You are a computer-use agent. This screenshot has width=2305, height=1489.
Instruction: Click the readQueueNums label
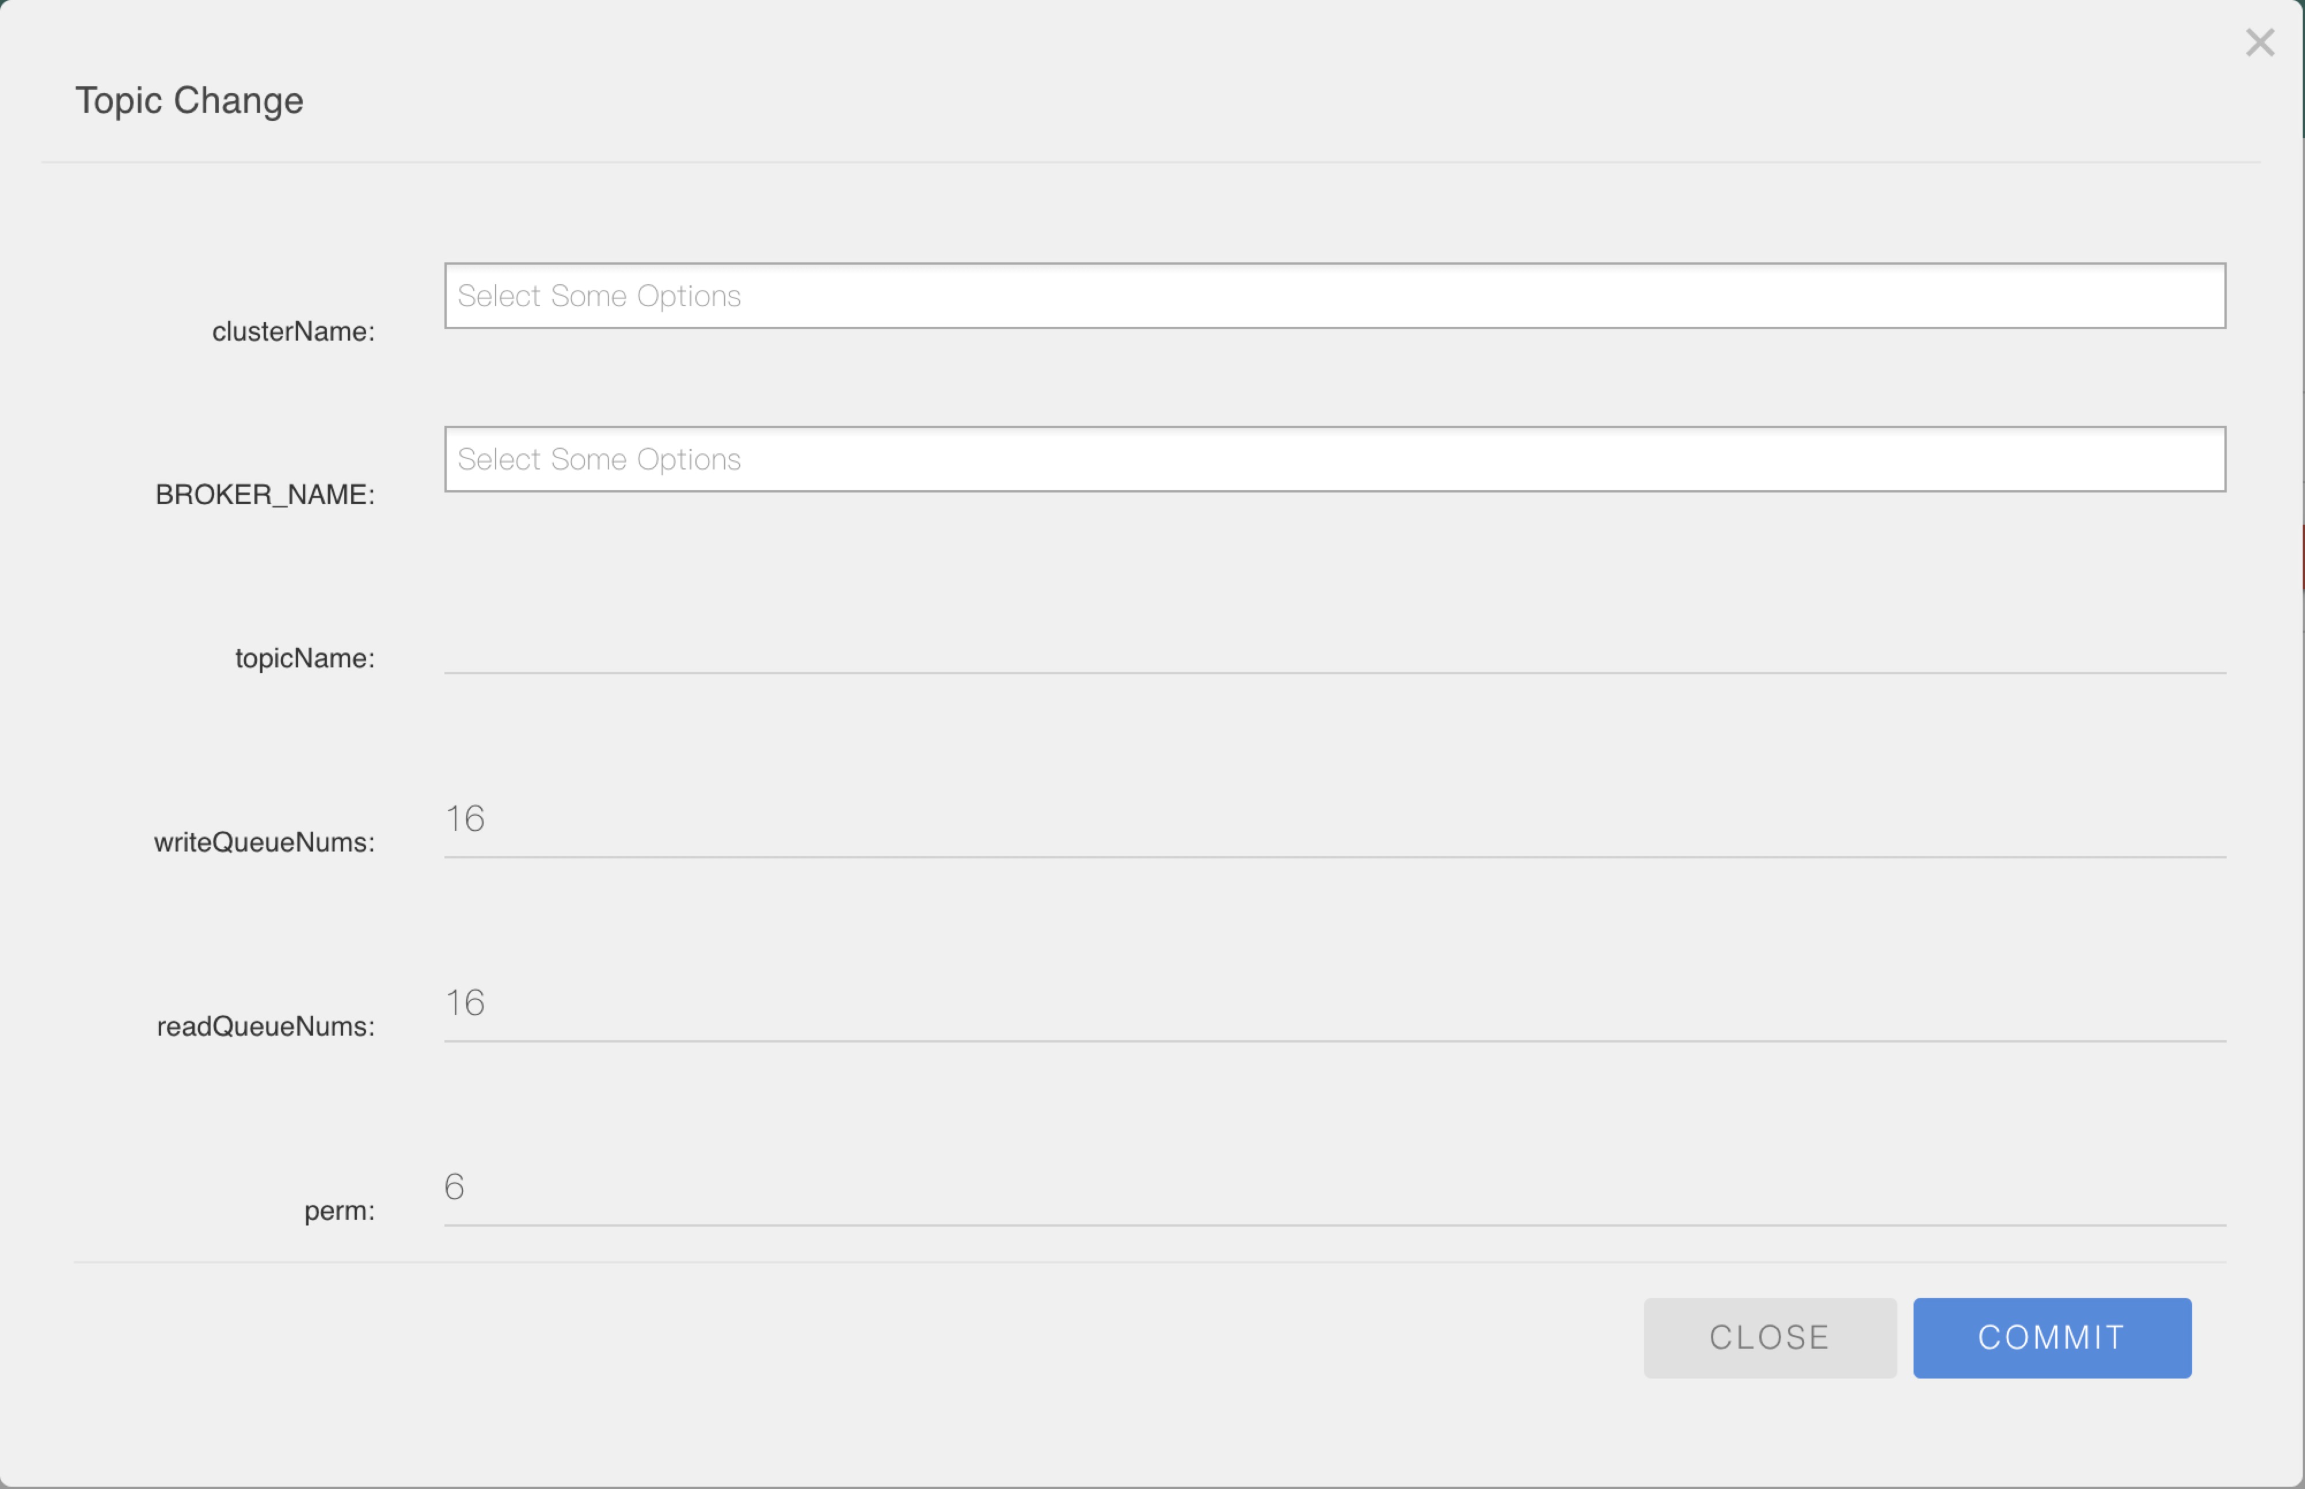266,1026
